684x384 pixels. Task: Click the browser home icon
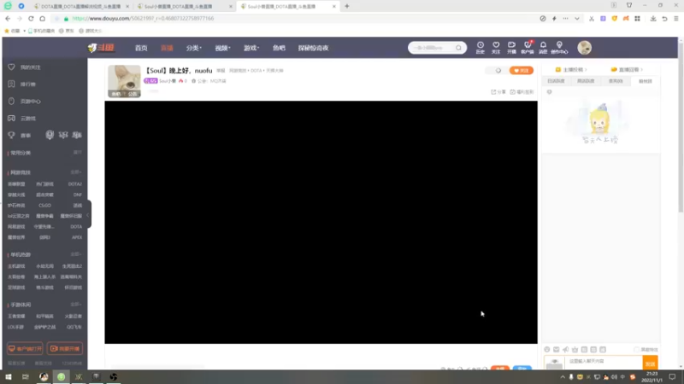coord(42,18)
